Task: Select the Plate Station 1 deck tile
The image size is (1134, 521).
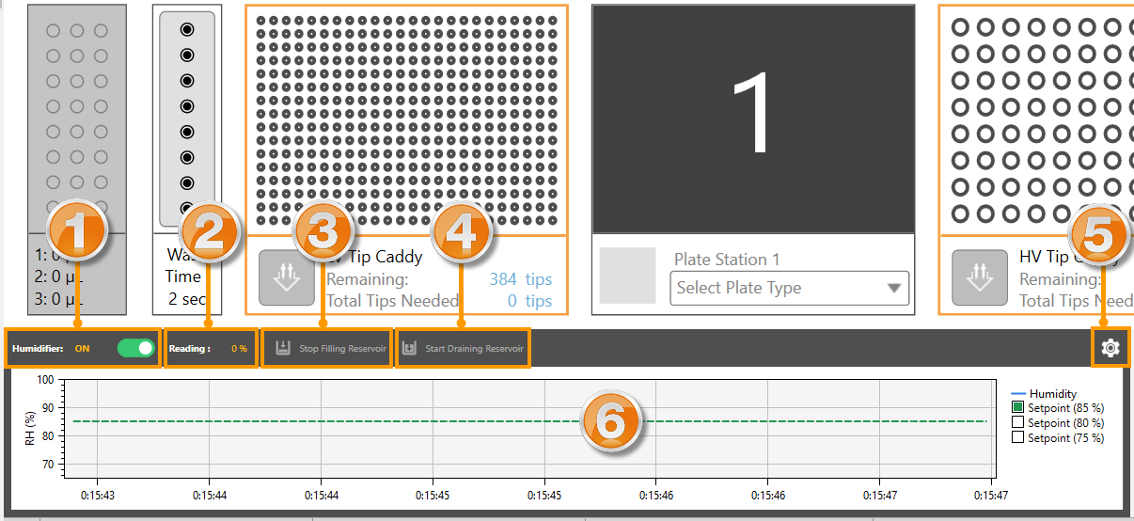Action: tap(753, 118)
